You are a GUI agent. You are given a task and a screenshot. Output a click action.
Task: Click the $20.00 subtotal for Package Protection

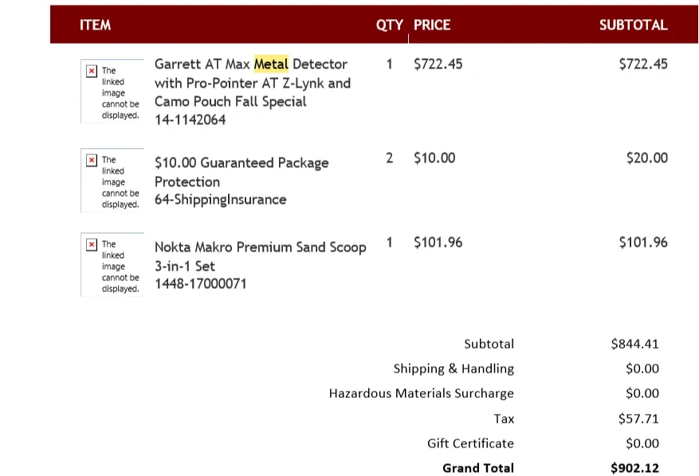(x=646, y=158)
